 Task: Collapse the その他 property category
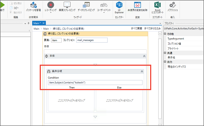point(165,34)
